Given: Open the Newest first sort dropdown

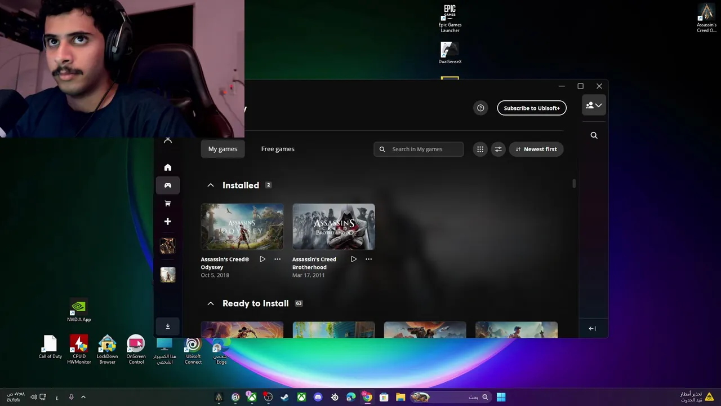Looking at the screenshot, I should coord(537,149).
